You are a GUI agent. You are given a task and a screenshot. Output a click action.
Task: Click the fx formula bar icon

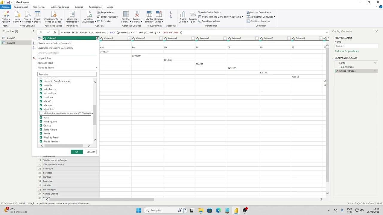(55, 32)
